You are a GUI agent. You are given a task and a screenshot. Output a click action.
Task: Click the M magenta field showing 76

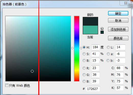pyautogui.click(x=119, y=75)
